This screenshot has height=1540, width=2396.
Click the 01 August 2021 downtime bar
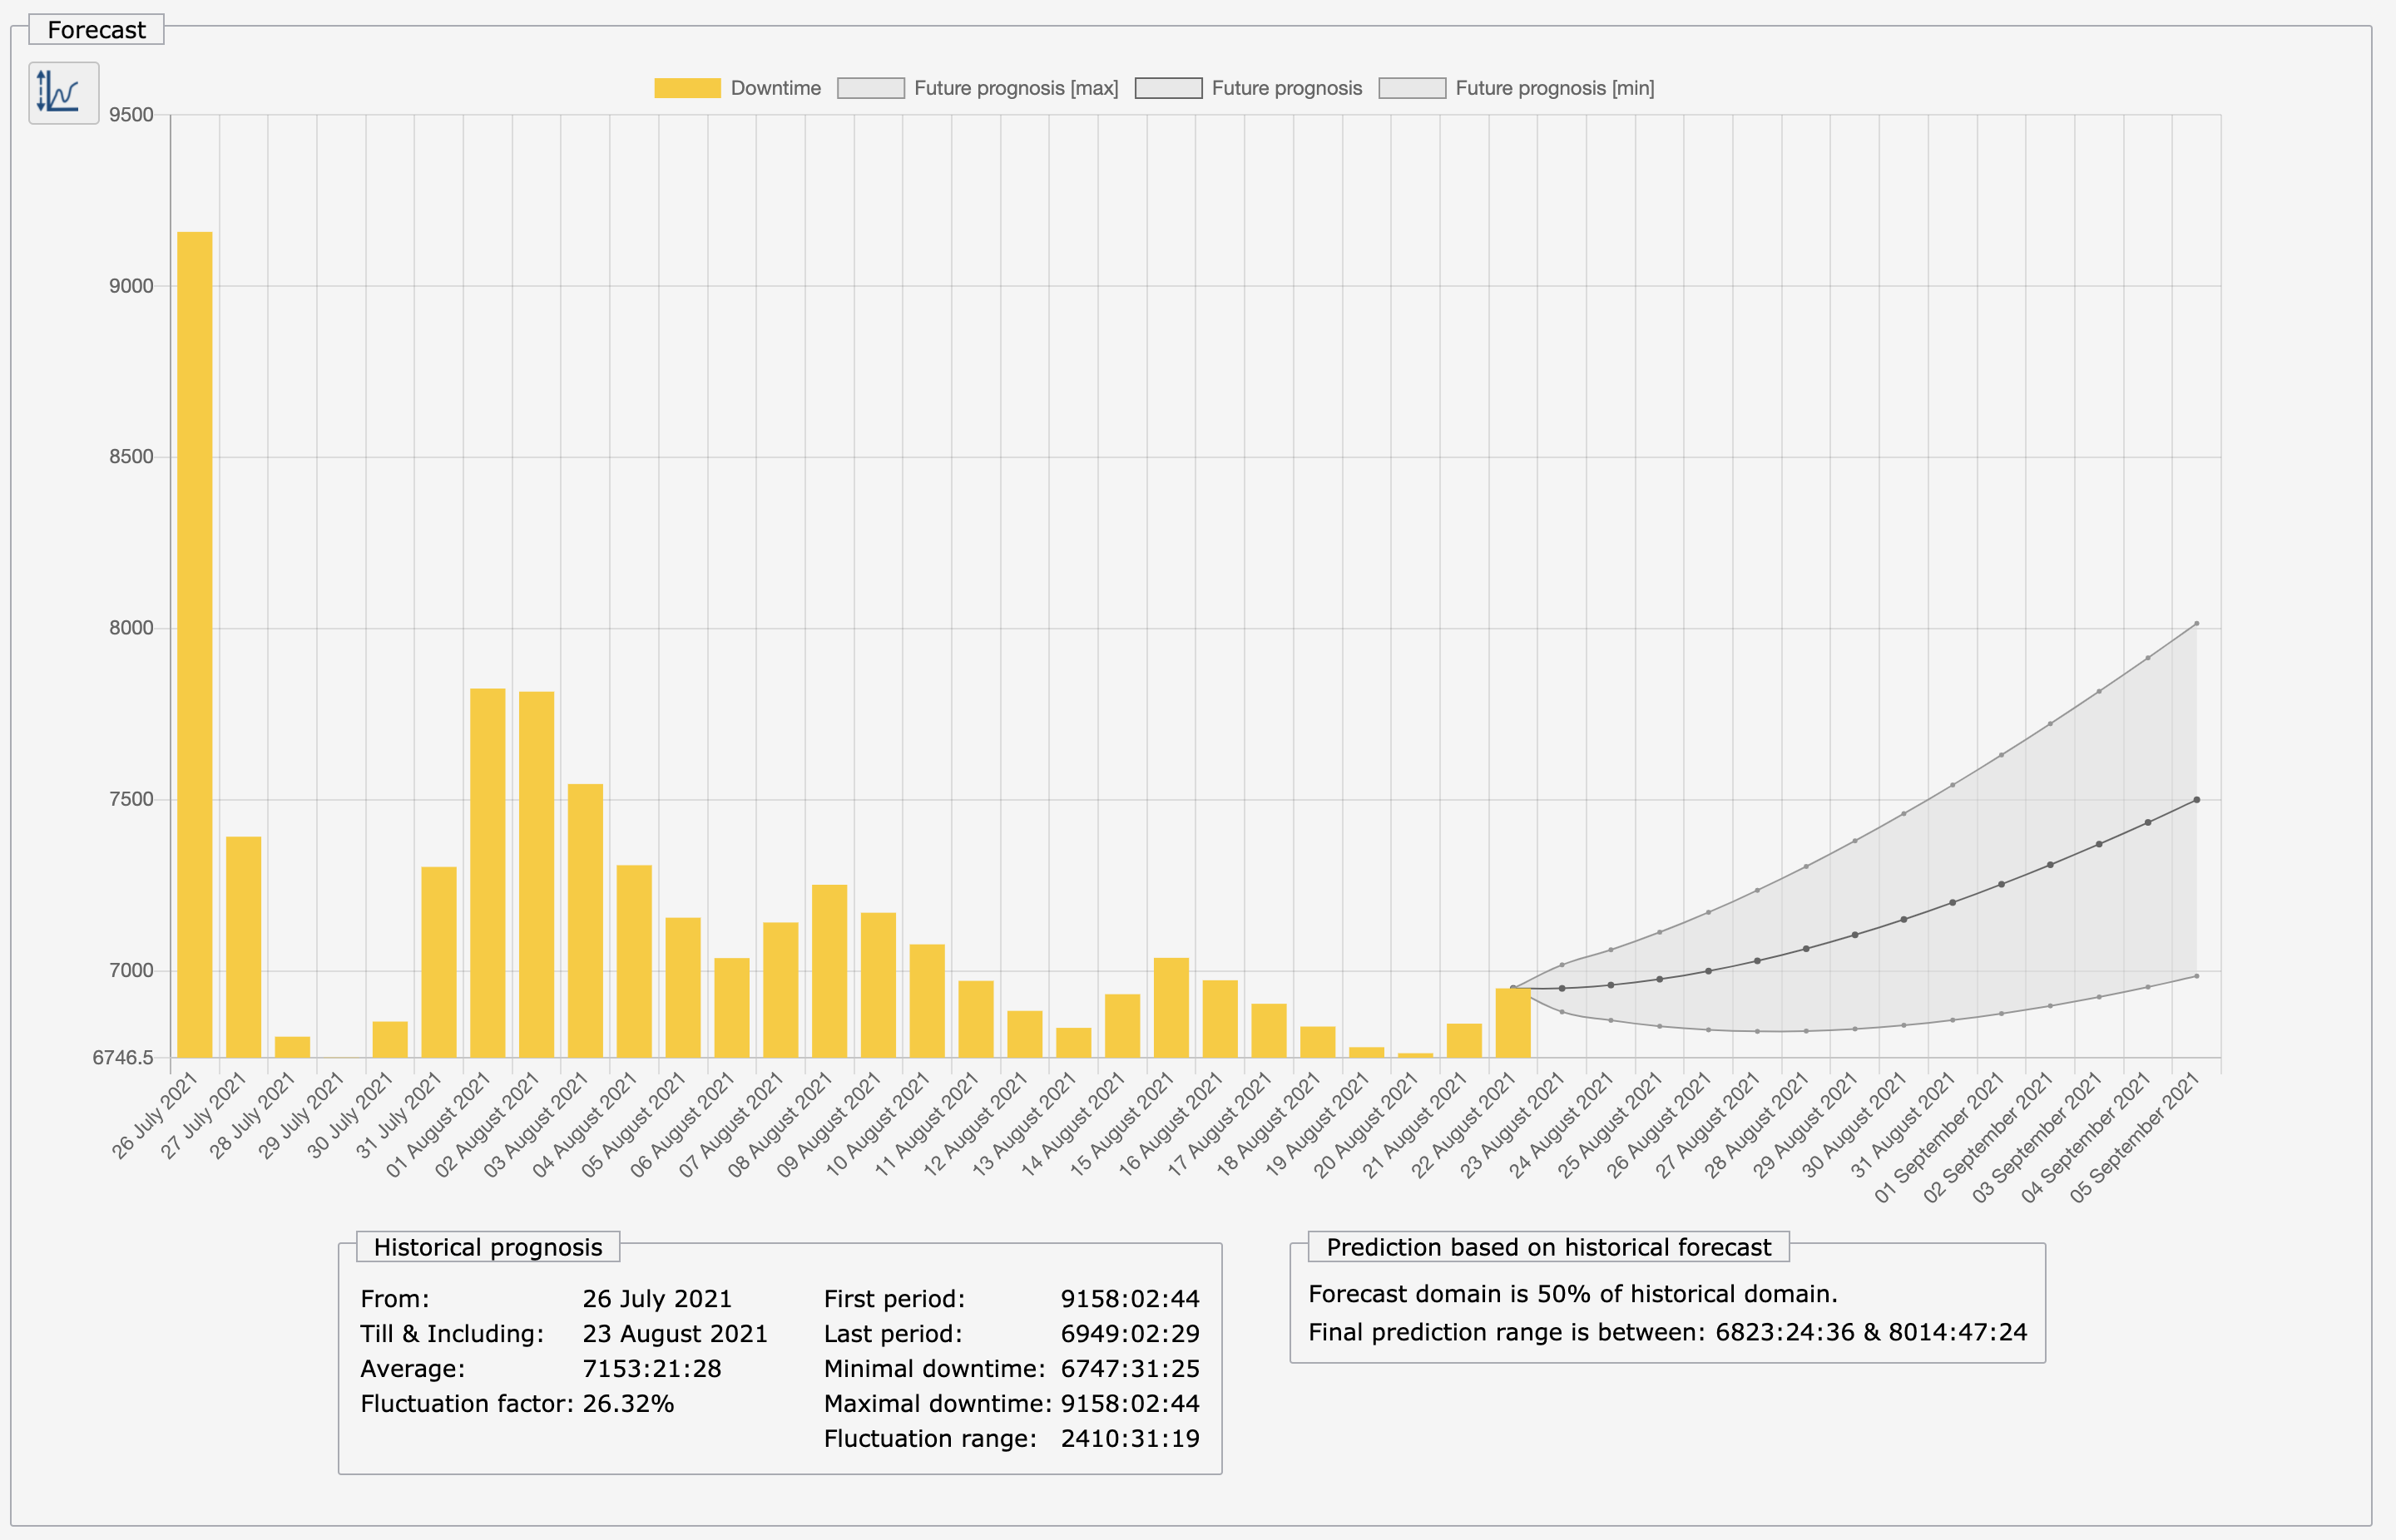click(x=488, y=872)
